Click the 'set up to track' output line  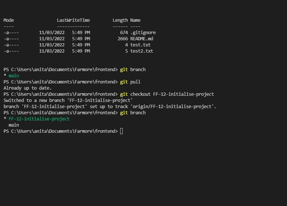(x=110, y=107)
